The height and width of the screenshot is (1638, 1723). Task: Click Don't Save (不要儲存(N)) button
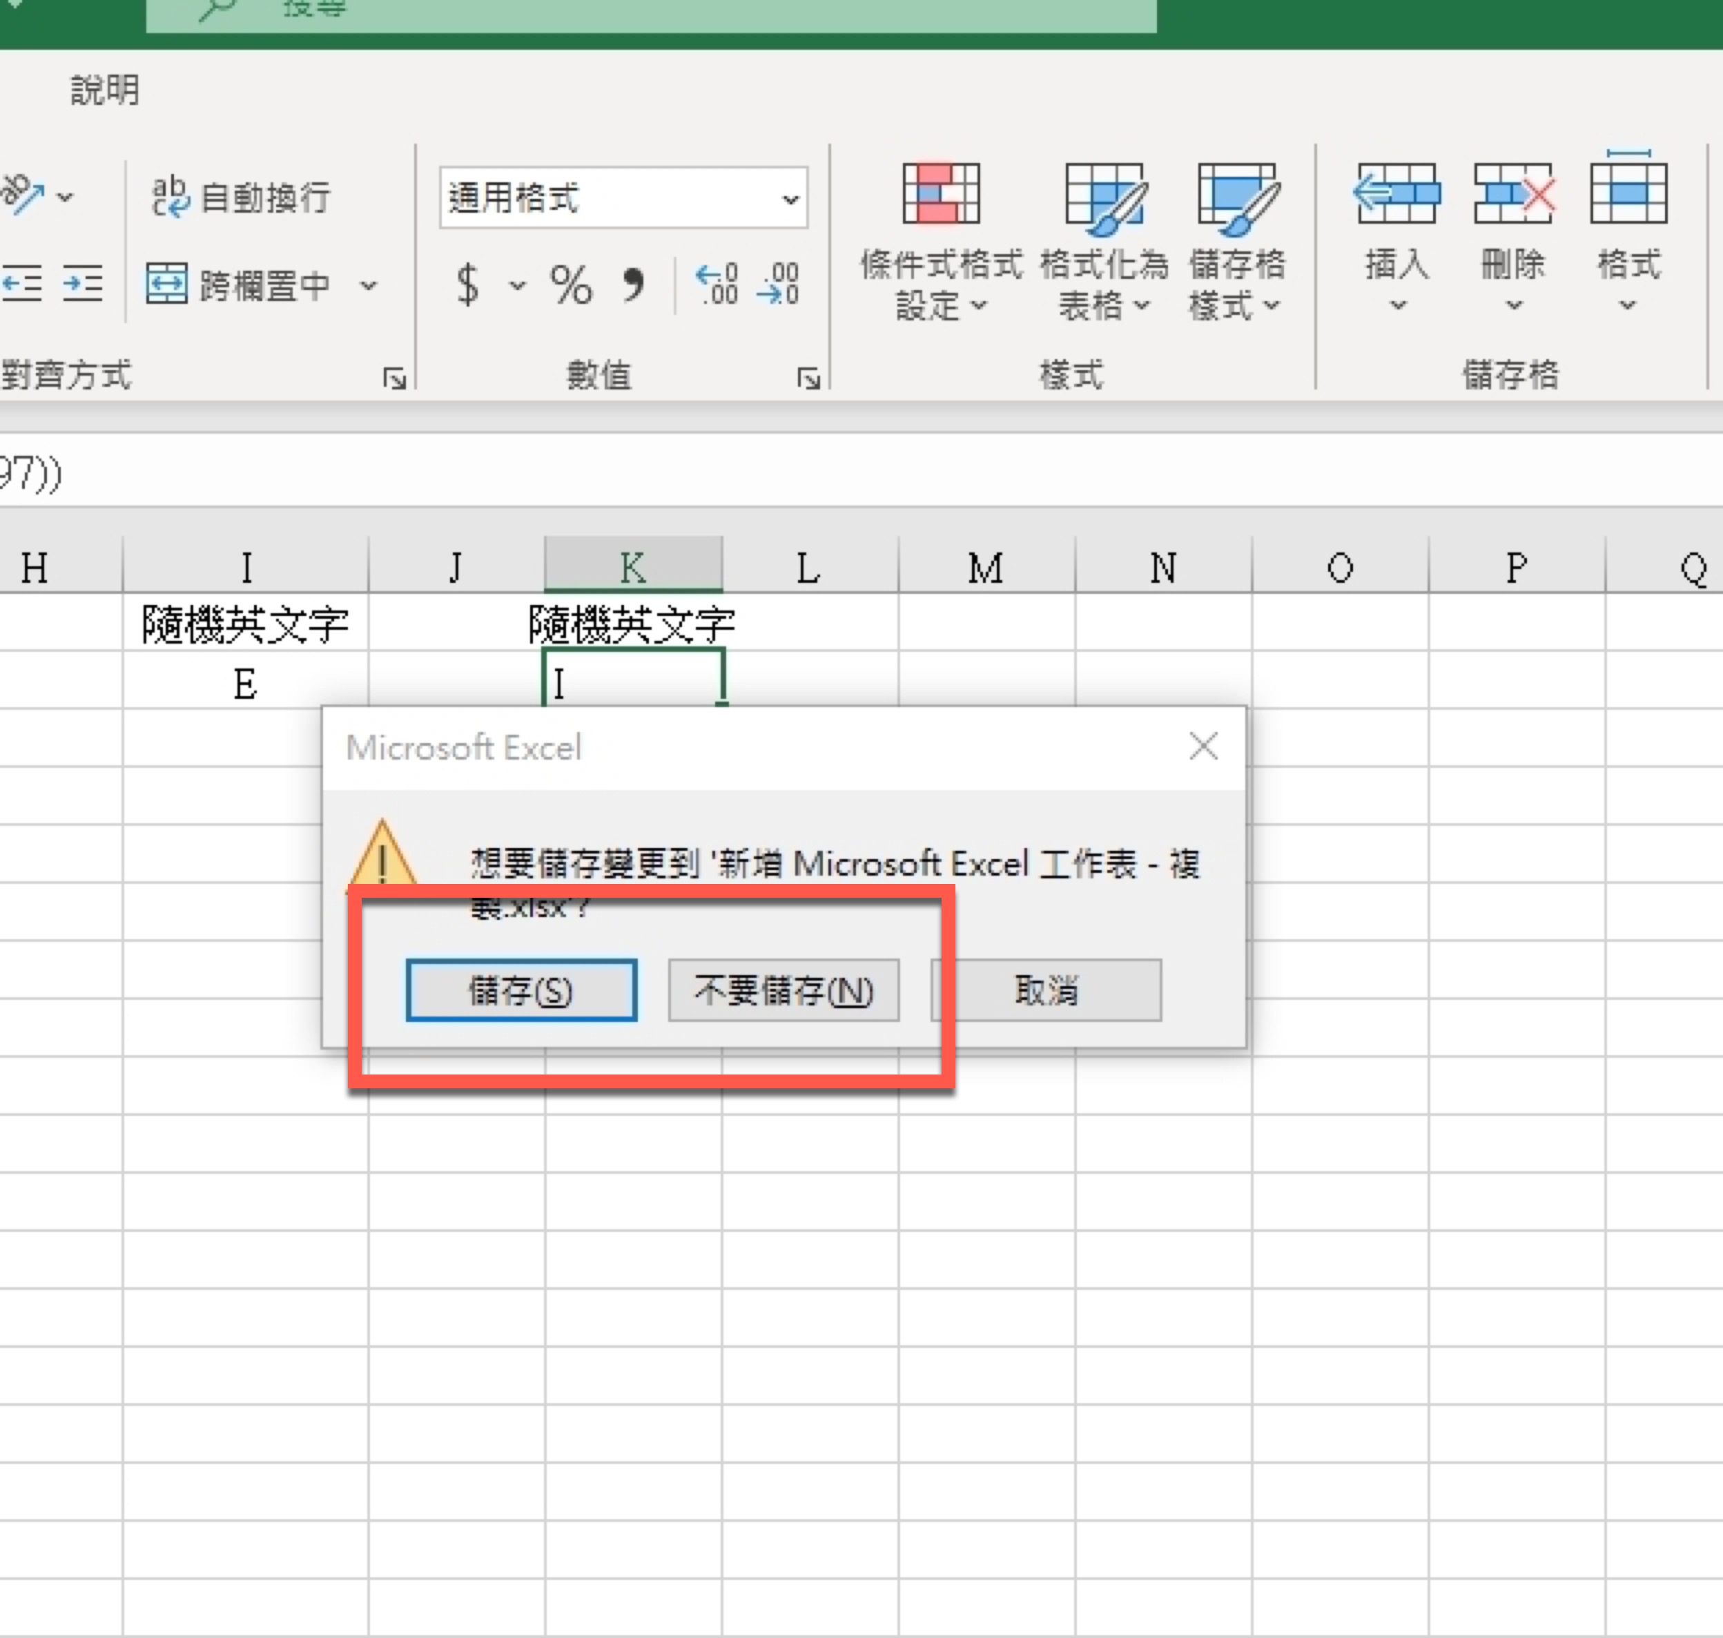[x=783, y=990]
